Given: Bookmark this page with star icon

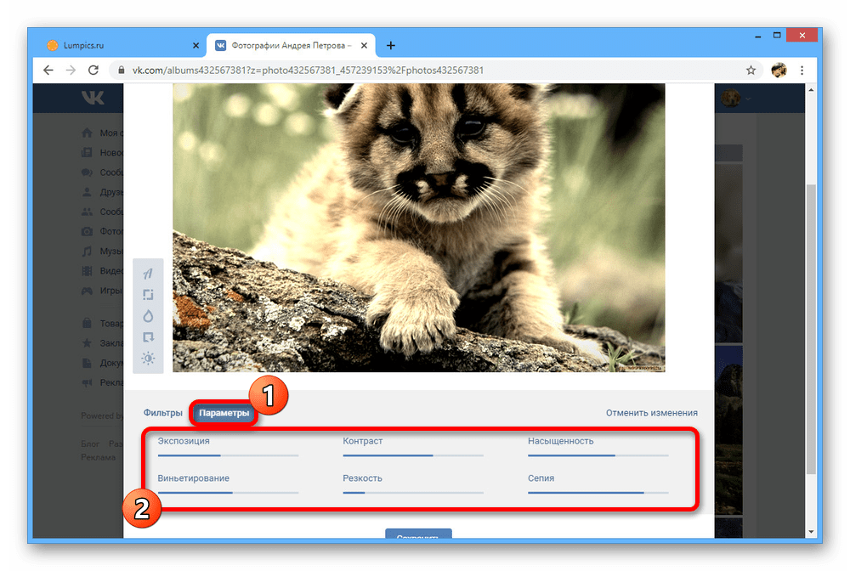Looking at the screenshot, I should pos(751,70).
